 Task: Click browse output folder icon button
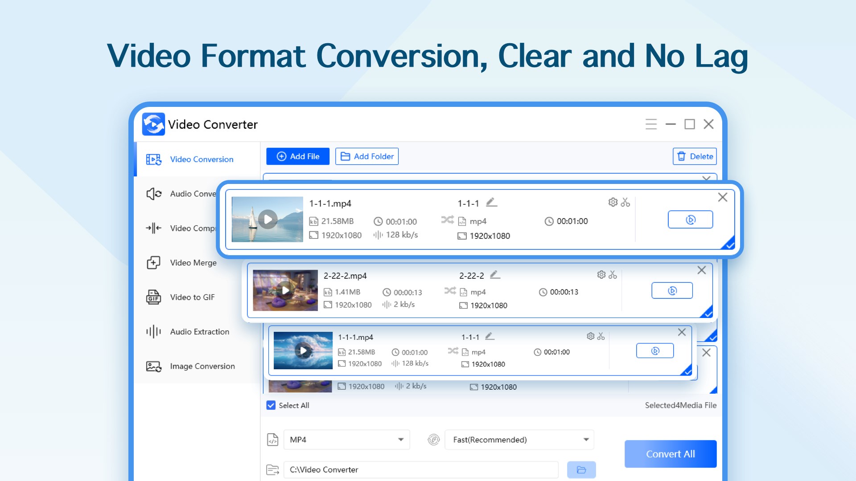pos(581,469)
